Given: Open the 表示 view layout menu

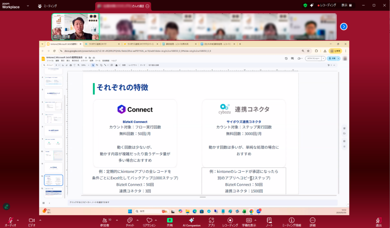Looking at the screenshot, I should click(346, 5).
